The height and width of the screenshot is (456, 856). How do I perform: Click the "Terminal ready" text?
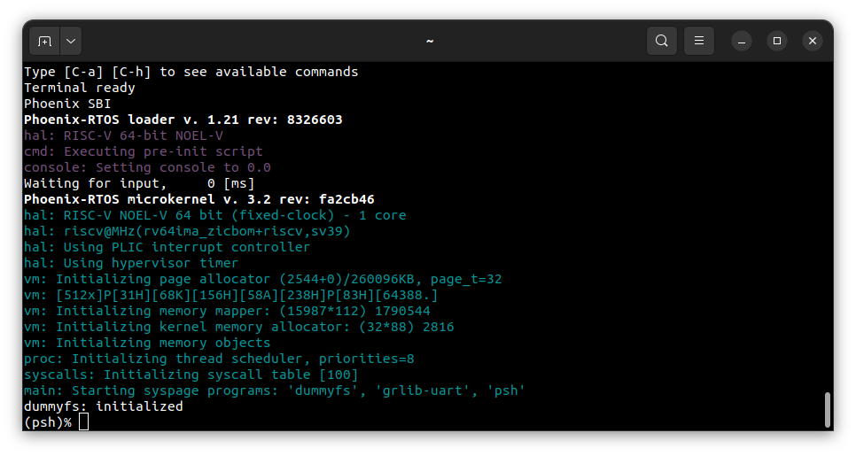[79, 88]
